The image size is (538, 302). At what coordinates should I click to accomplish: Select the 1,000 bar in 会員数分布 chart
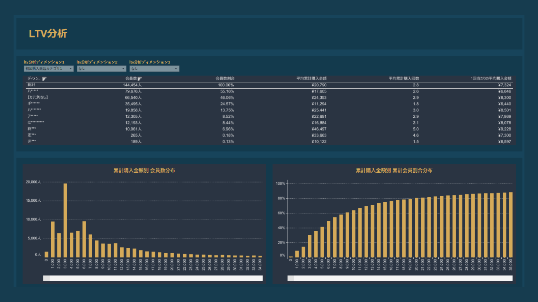coord(53,239)
